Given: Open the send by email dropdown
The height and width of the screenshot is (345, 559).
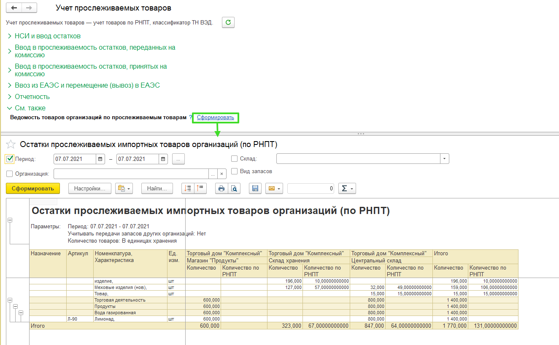Looking at the screenshot, I should 274,188.
